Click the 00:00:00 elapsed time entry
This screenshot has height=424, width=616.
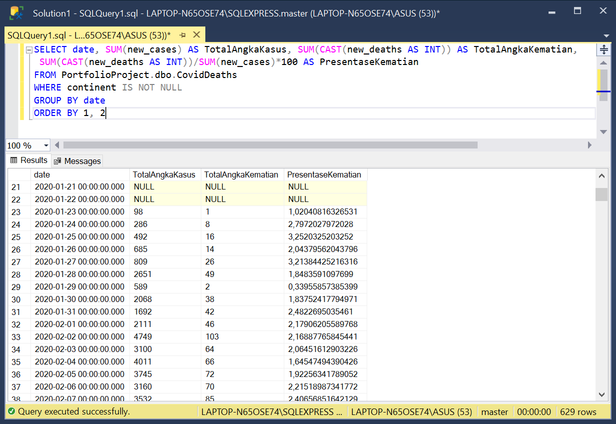click(x=534, y=412)
